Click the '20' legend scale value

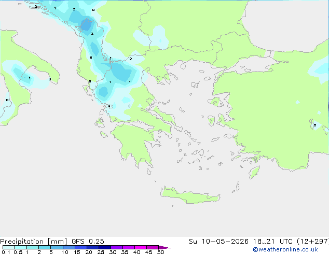tap(89, 252)
